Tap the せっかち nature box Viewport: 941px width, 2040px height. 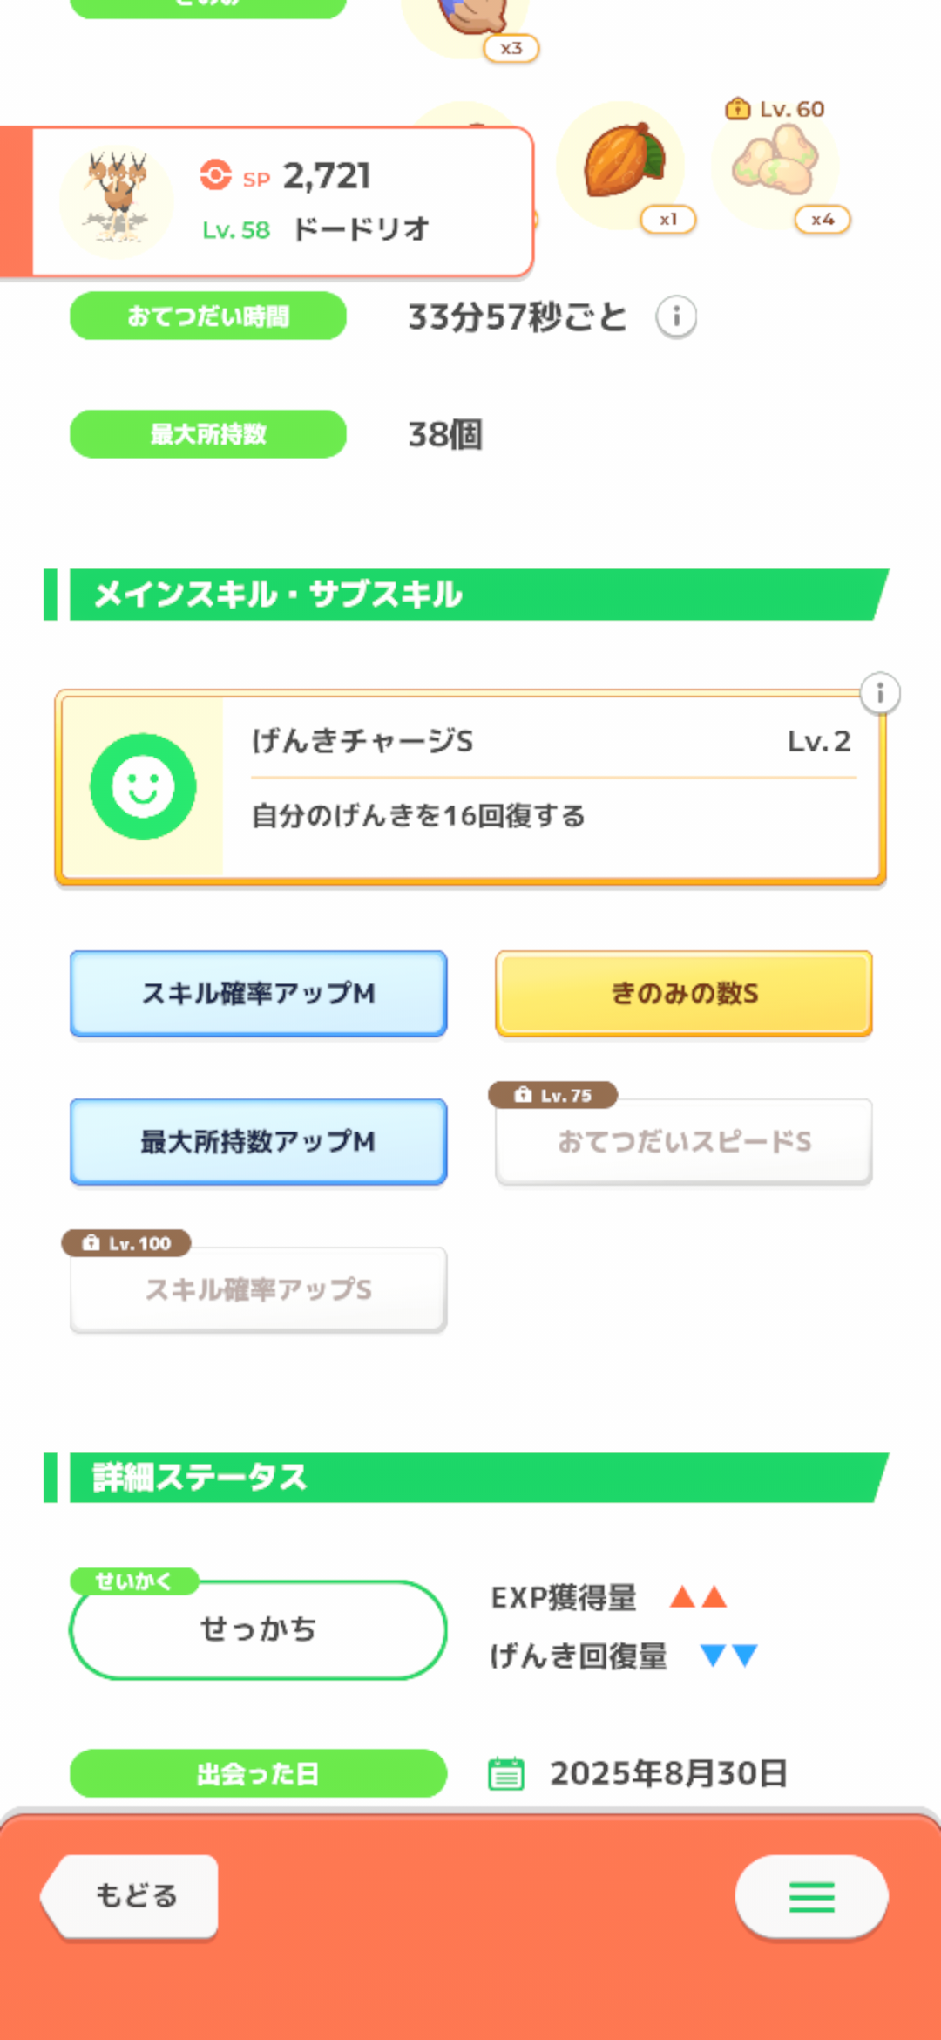[259, 1629]
